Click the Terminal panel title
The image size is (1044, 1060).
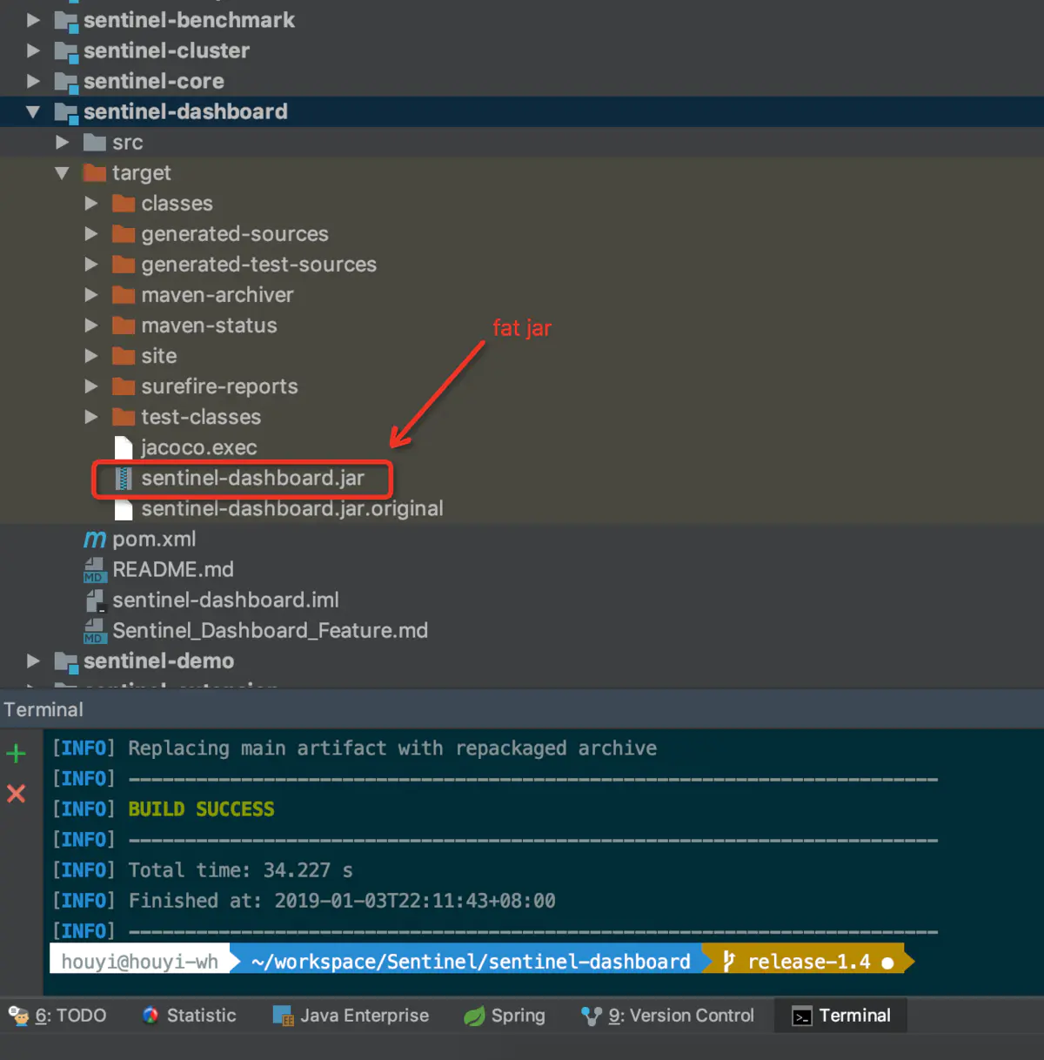(43, 709)
